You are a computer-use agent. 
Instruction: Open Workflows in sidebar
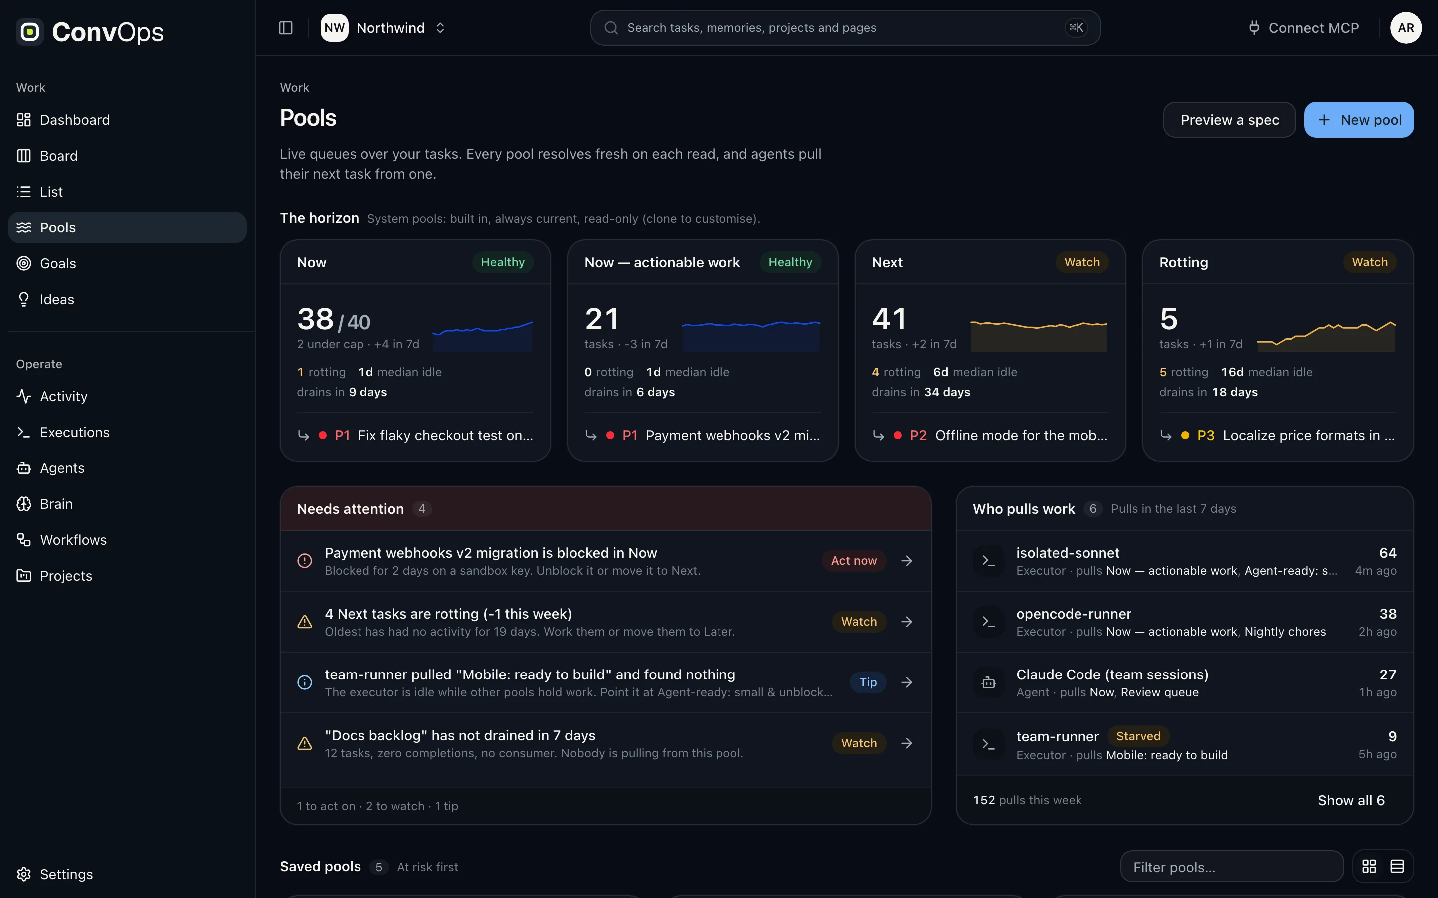pos(127,540)
